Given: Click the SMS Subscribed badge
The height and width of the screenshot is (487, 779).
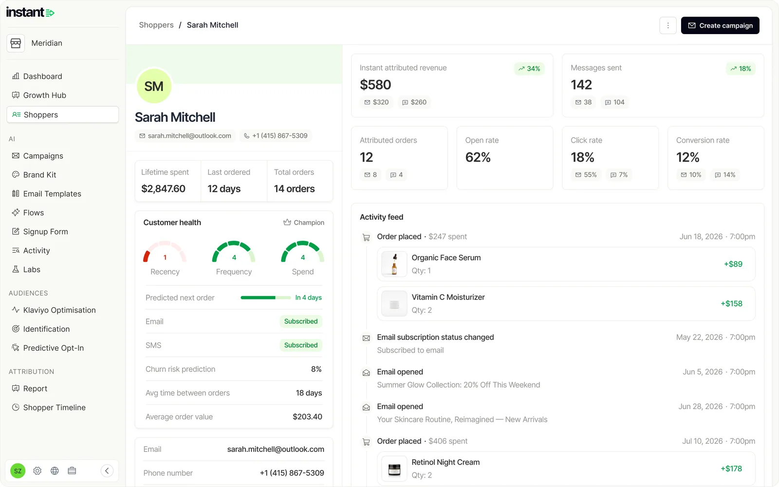Looking at the screenshot, I should [x=301, y=345].
